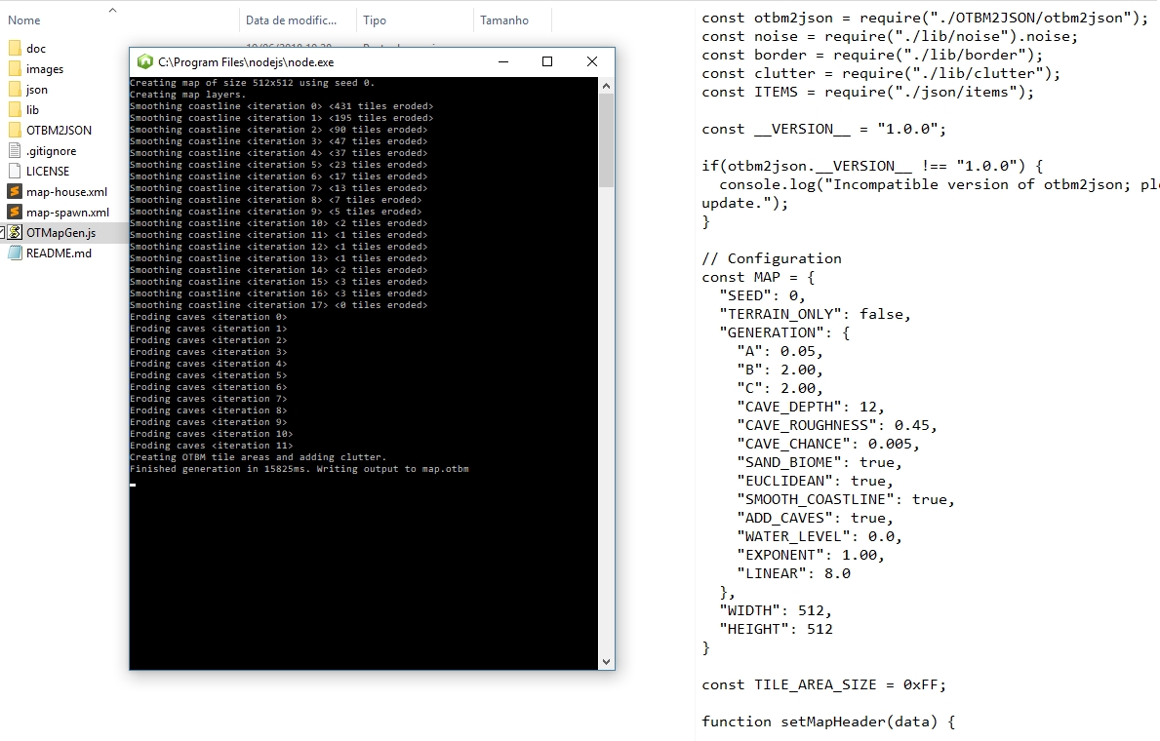Sort by Data de modificação column header
Screen dimensions: 1160x741
point(291,20)
